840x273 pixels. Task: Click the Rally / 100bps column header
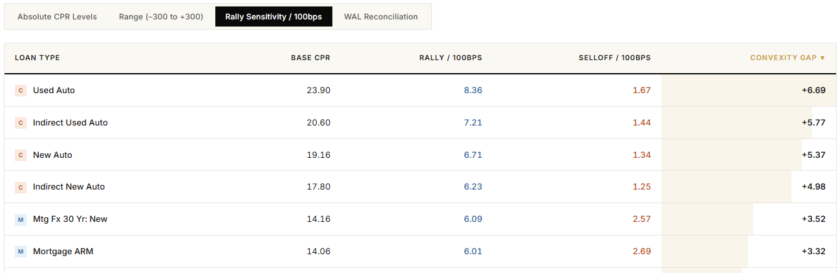pyautogui.click(x=450, y=58)
